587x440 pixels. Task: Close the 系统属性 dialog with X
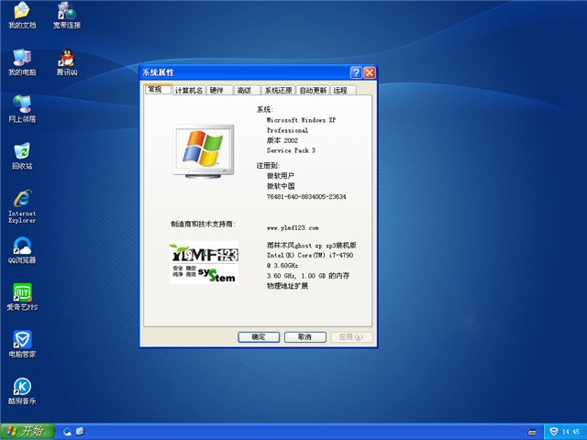tap(370, 72)
